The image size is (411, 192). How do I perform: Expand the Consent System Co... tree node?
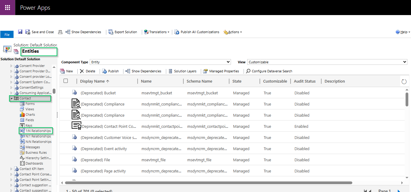point(11,82)
